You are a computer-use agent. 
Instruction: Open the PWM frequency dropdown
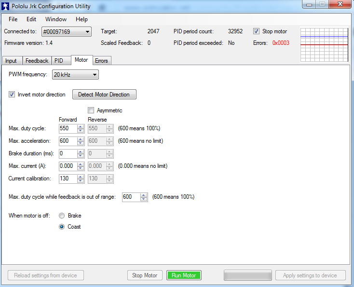click(75, 74)
